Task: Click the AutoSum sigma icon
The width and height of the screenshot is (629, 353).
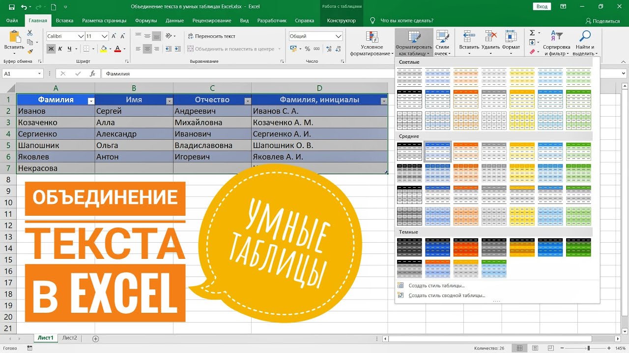Action: pyautogui.click(x=532, y=33)
